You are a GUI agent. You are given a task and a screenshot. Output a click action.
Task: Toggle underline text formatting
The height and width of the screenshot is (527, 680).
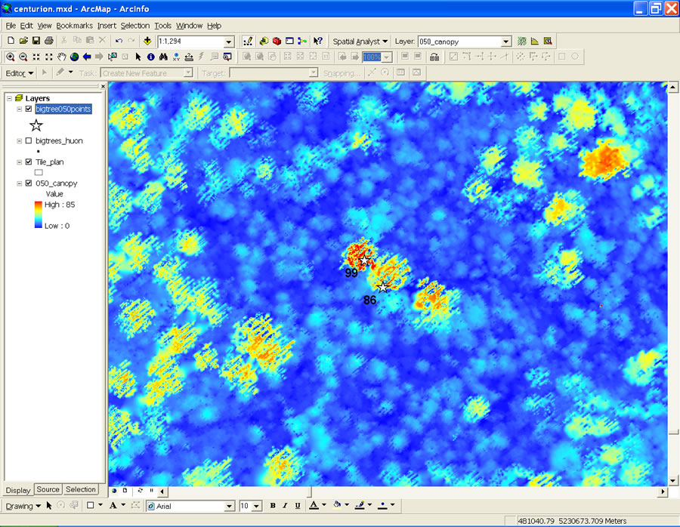[x=298, y=505]
